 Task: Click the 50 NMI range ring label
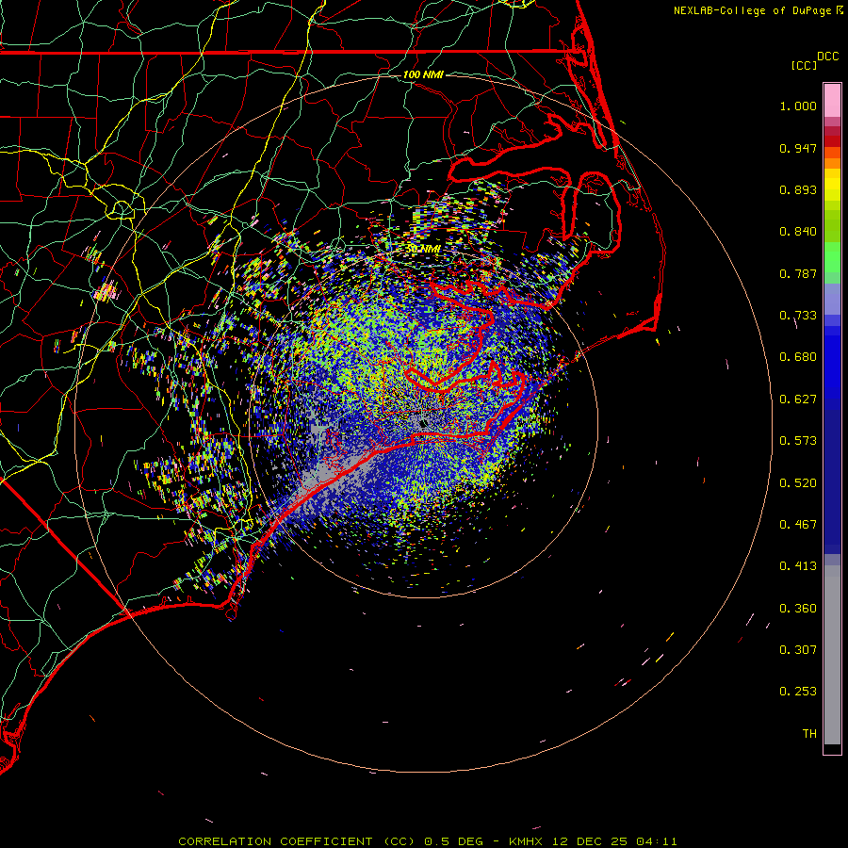coord(423,249)
